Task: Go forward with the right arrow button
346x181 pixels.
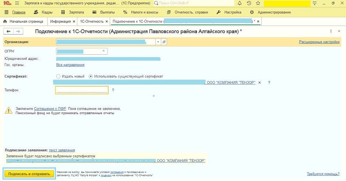Action: 18,32
